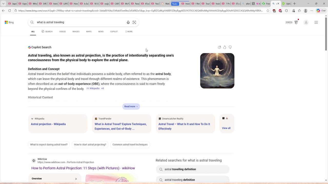The height and width of the screenshot is (184, 328).
Task: Select the ALL results tab
Action: [x=33, y=31]
